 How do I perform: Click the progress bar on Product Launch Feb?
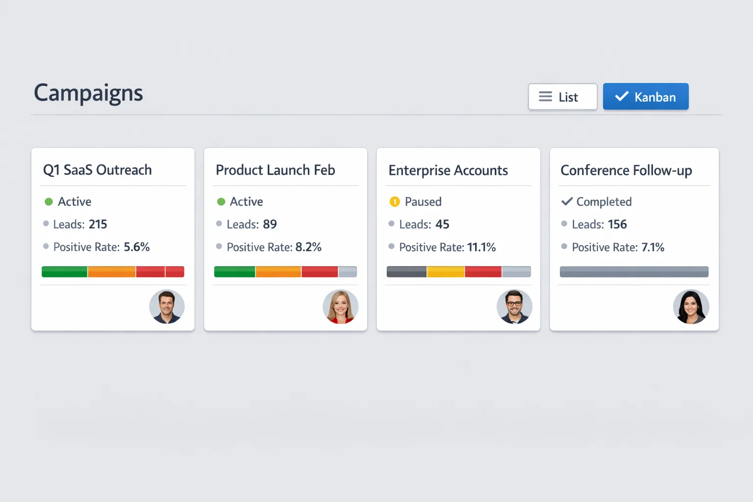coord(285,271)
